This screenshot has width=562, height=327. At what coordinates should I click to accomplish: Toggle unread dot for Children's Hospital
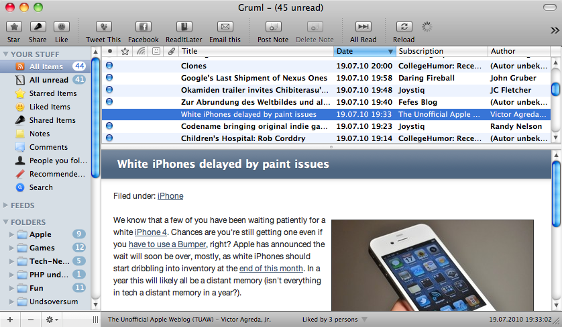coord(109,138)
